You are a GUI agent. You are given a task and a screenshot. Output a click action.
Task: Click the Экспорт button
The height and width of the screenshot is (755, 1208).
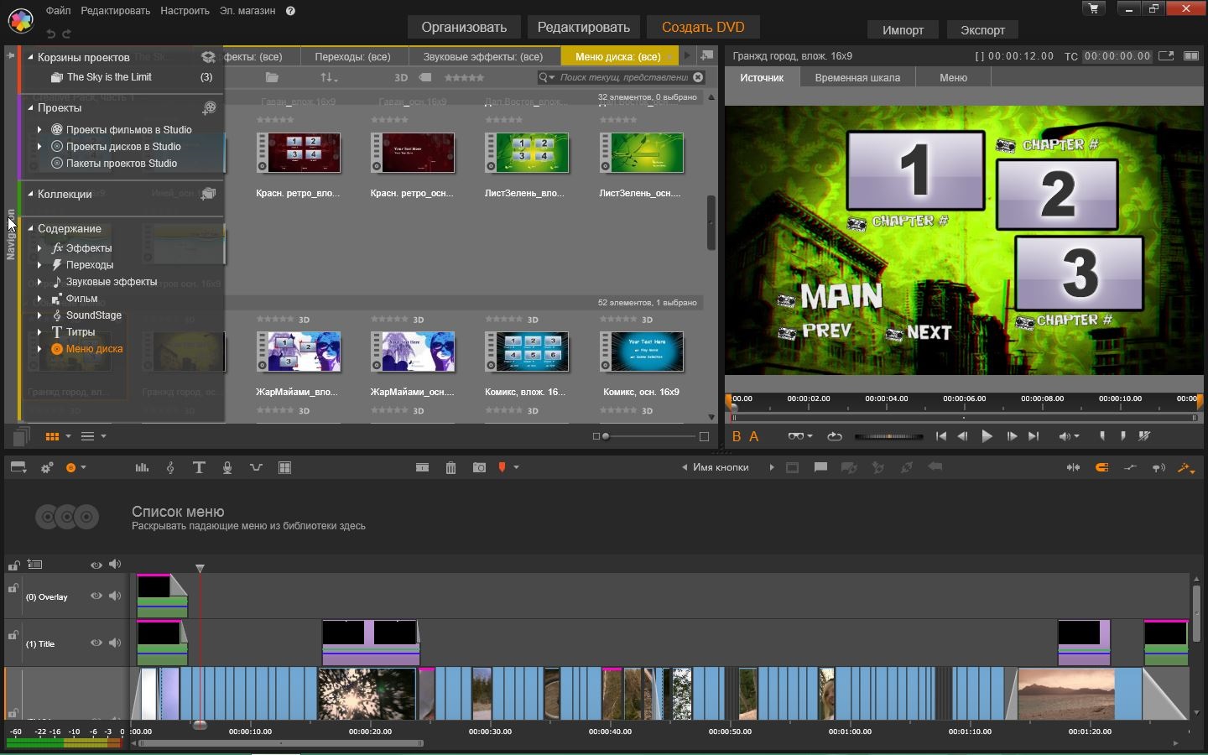982,29
